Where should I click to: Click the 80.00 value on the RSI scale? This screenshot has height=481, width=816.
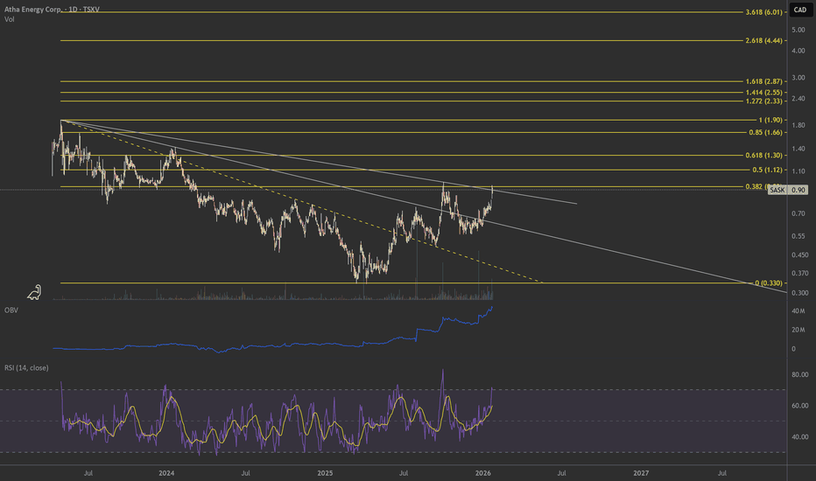pos(800,374)
